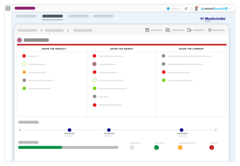Viewport: 240px width, 166px height.
Task: Click the first navy timeline marker
Action: pos(69,130)
